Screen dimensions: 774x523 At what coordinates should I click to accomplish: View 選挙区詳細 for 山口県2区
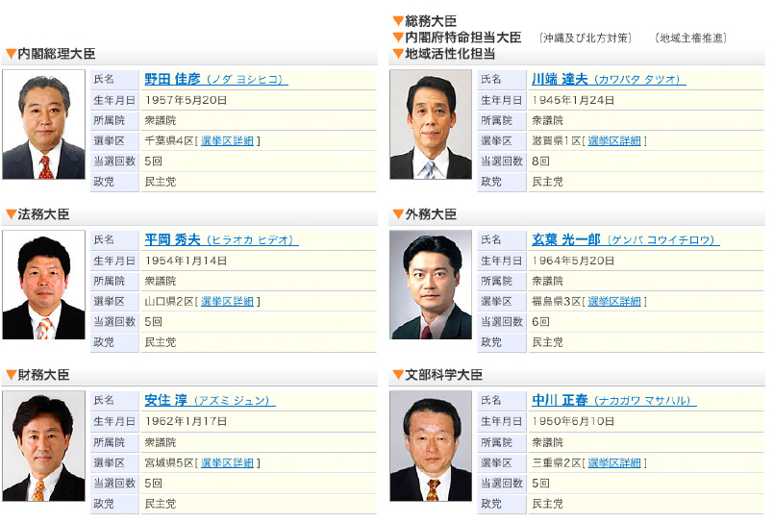pos(227,301)
